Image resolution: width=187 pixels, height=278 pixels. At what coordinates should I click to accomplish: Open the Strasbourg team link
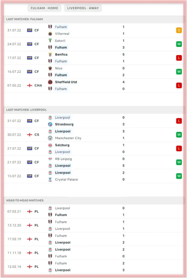coord(64,124)
